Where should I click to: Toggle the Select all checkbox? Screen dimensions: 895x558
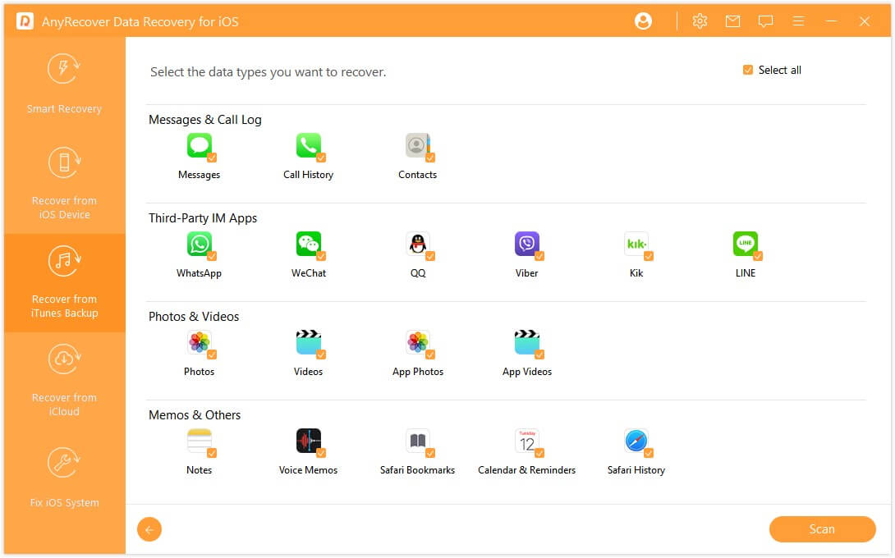[x=747, y=70]
